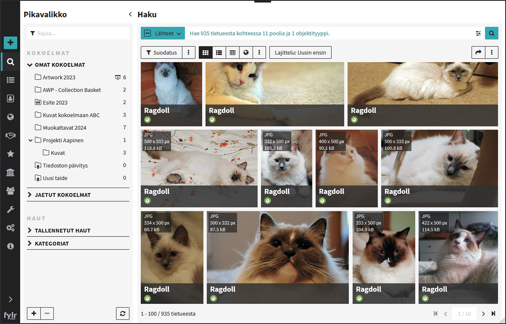Go to the previous results page
Image resolution: width=506 pixels, height=324 pixels.
tap(445, 314)
